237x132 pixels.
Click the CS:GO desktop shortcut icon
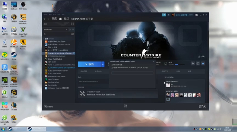(23, 19)
